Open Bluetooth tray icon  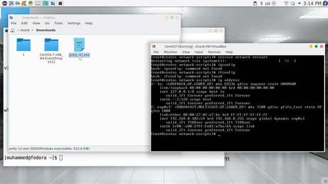(x=261, y=4)
